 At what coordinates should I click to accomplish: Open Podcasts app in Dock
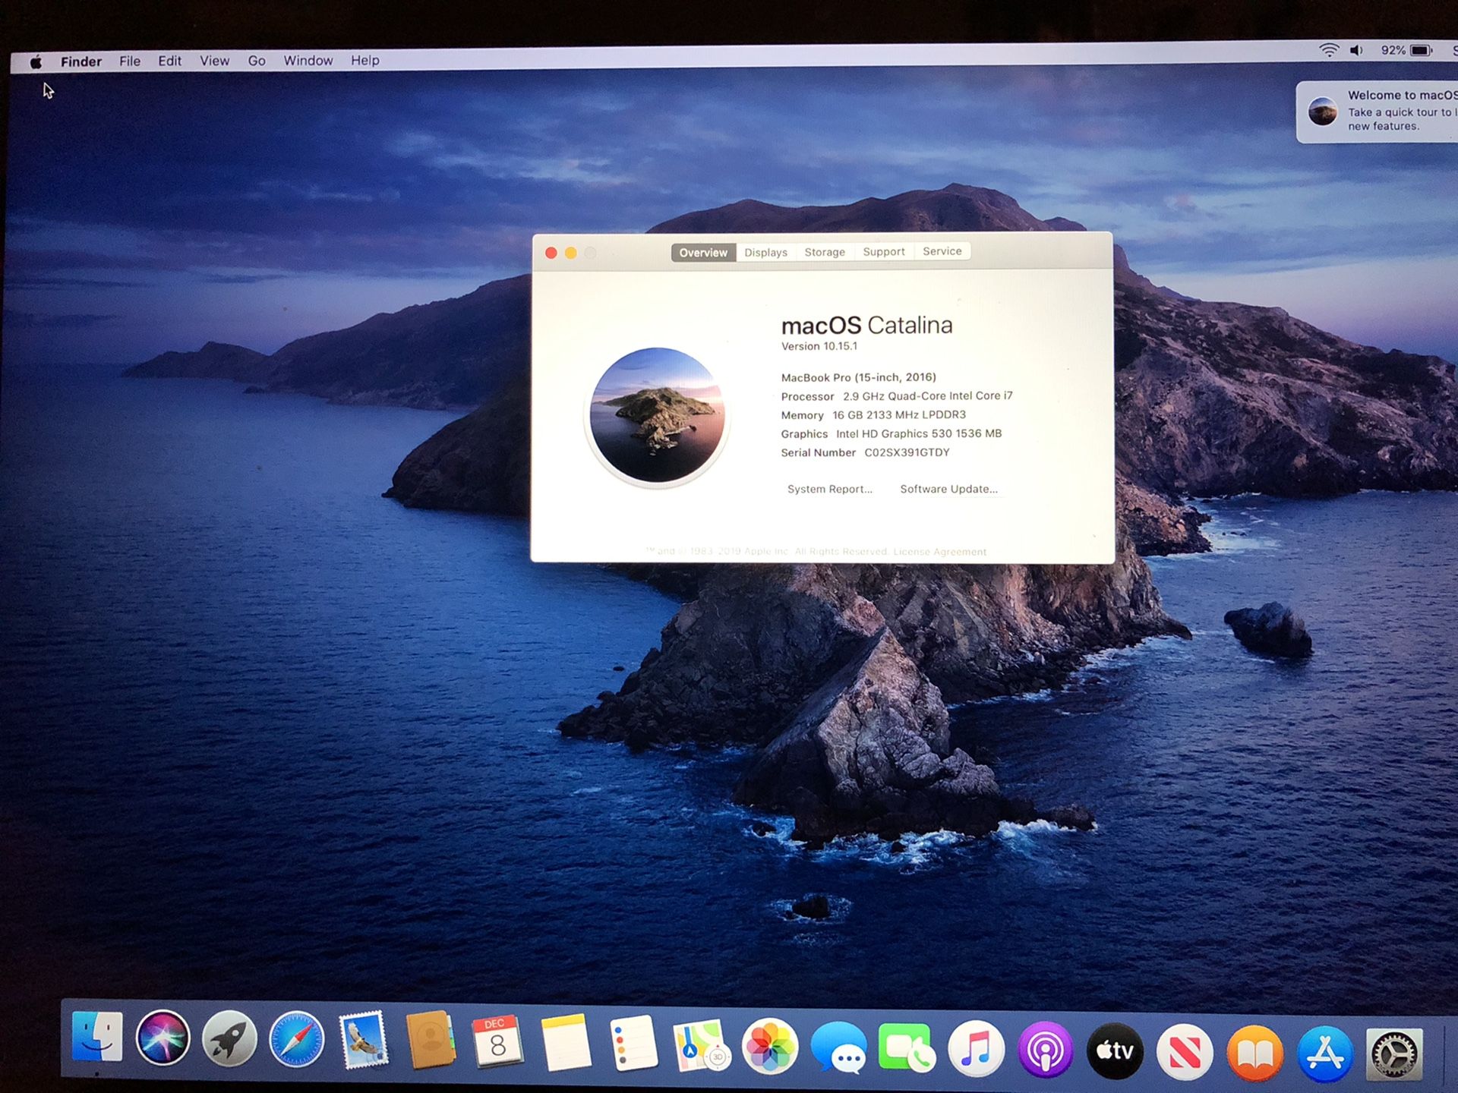(x=1045, y=1051)
